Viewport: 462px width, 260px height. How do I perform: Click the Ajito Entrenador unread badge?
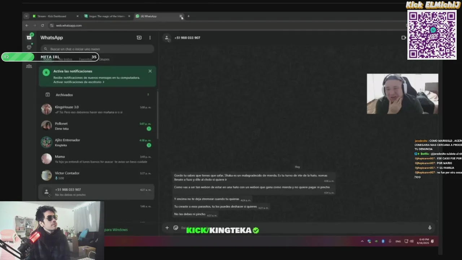pyautogui.click(x=149, y=145)
